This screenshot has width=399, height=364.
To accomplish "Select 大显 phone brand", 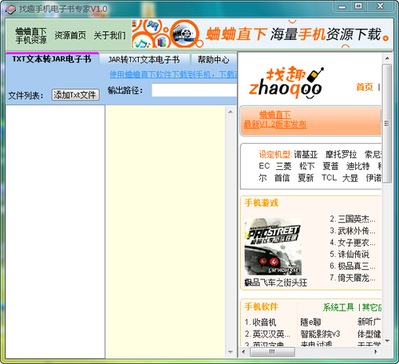I will click(x=350, y=178).
